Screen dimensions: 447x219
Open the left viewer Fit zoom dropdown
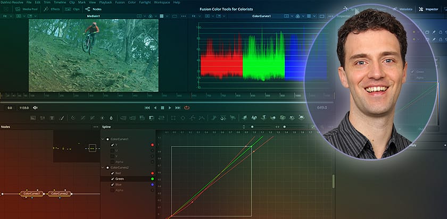pos(7,16)
